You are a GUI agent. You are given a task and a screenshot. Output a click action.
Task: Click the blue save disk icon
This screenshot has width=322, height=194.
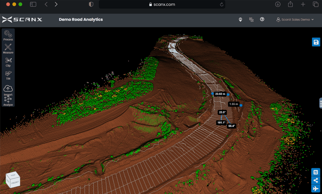316,42
